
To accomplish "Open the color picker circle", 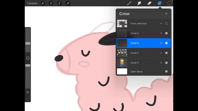I will click(x=170, y=3).
